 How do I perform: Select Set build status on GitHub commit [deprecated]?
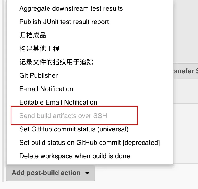(x=89, y=143)
